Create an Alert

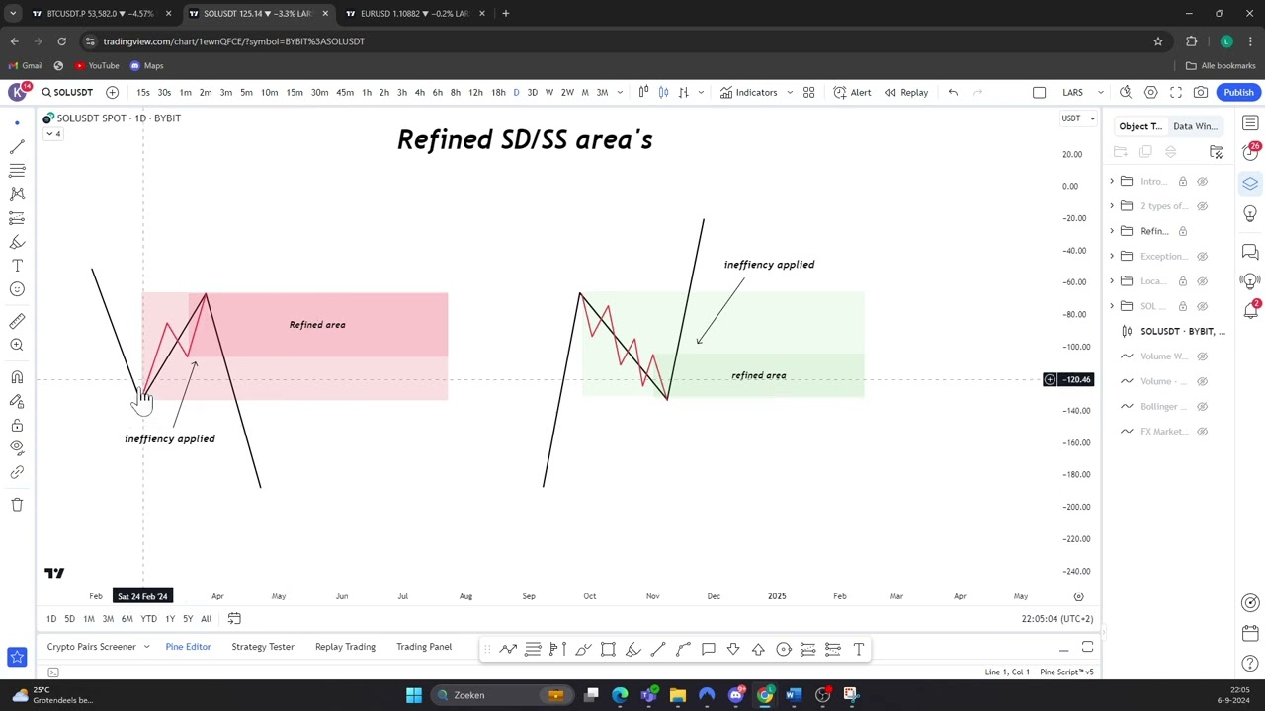pyautogui.click(x=852, y=92)
